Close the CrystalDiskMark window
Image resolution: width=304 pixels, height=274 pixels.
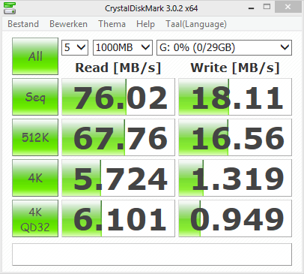click(288, 7)
